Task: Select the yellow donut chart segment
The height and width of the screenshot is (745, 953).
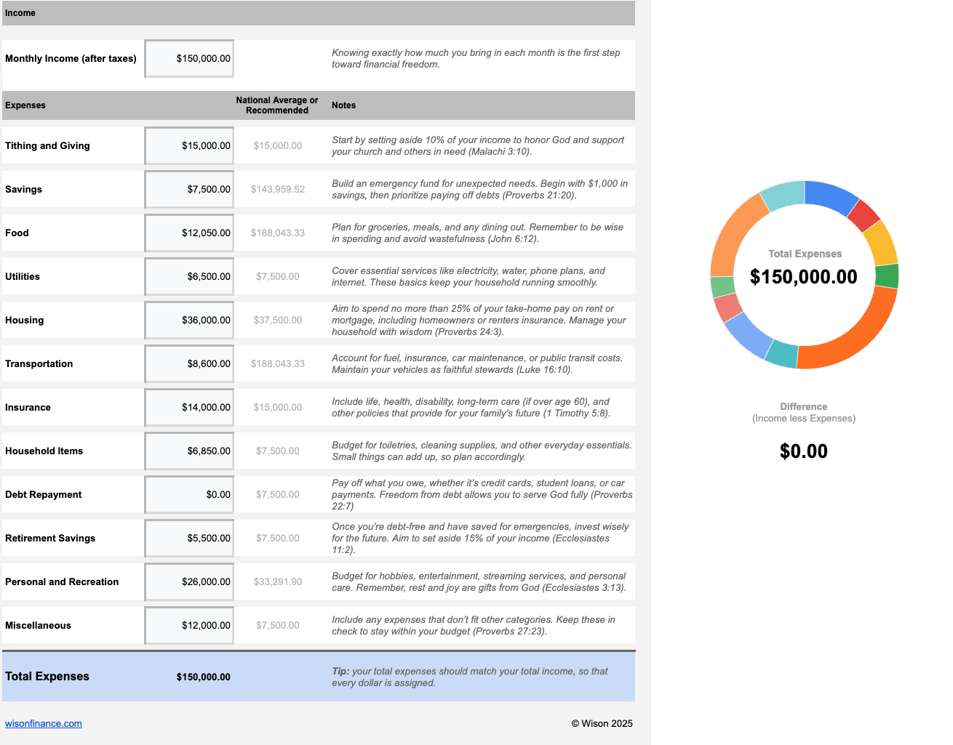Action: coord(882,243)
